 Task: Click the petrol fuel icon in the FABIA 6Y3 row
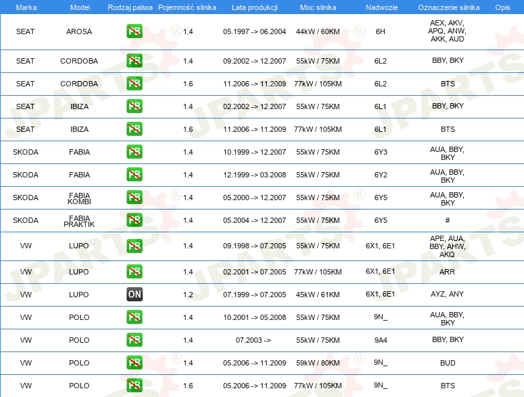coord(134,151)
